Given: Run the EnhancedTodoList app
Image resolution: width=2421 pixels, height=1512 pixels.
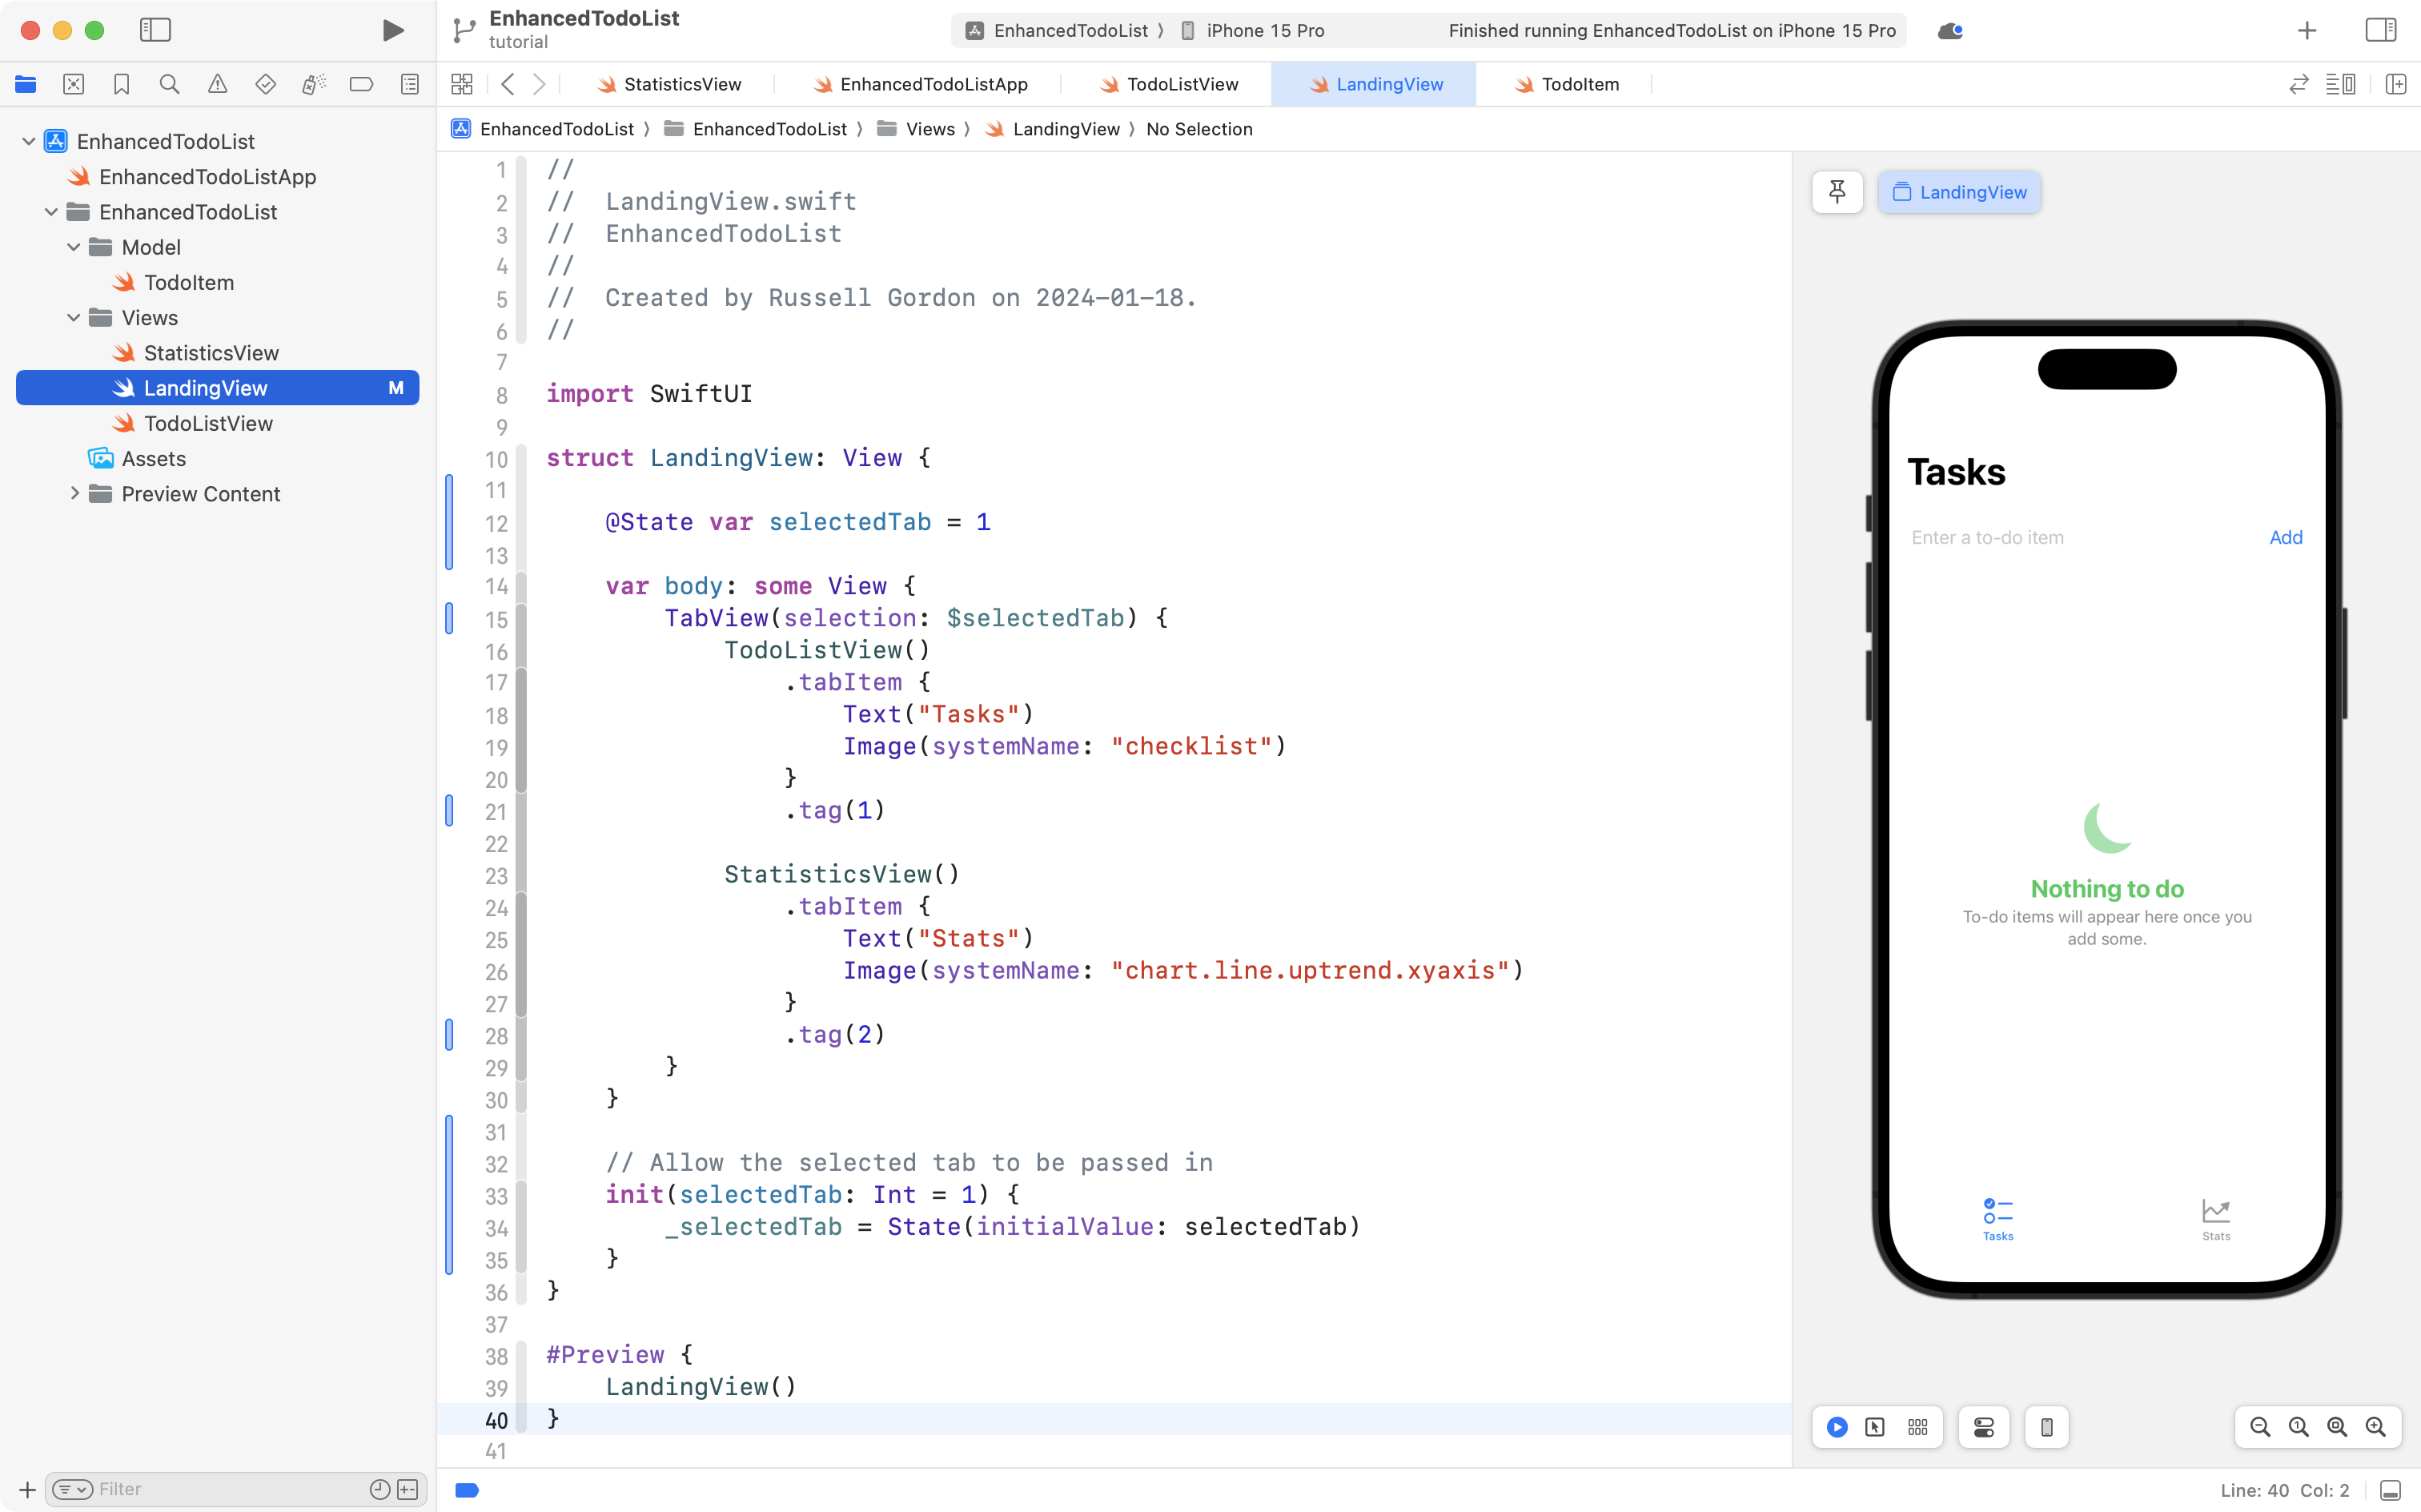Looking at the screenshot, I should [391, 30].
